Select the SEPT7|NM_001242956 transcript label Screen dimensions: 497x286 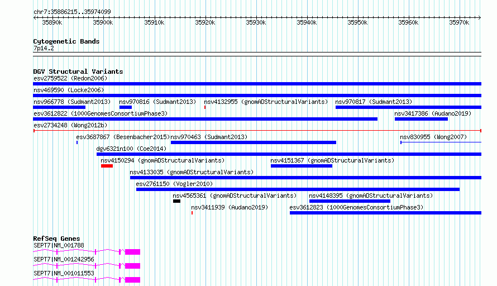[x=64, y=259]
